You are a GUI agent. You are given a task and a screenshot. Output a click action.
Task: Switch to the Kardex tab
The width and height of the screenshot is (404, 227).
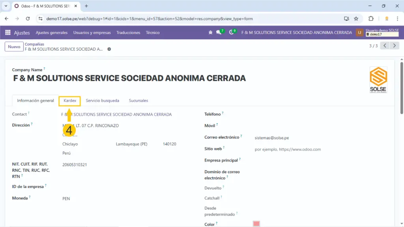pos(70,101)
